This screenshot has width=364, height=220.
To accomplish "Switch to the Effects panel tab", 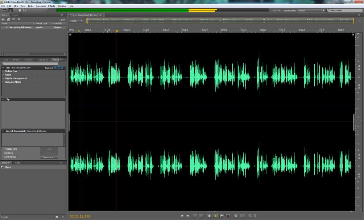I will (16, 60).
